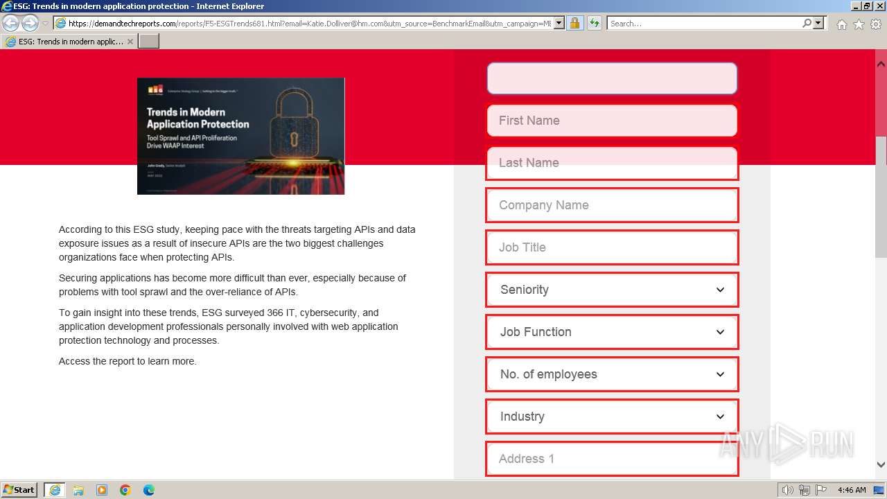Viewport: 887px width, 499px height.
Task: Open the address bar autocomplete dropdown arrow
Action: [x=559, y=23]
